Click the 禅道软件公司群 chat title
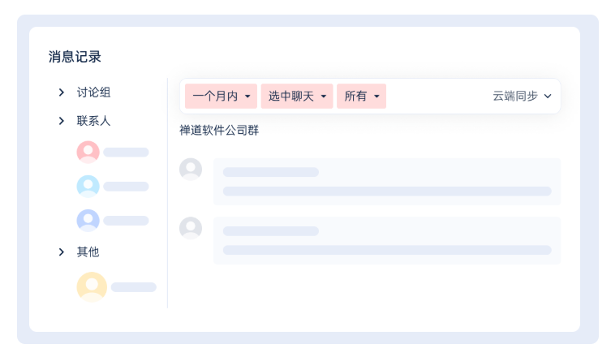611x357 pixels. 219,130
